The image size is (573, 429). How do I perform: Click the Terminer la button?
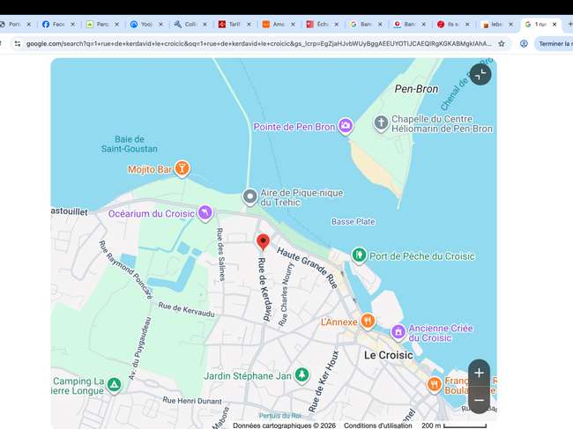(x=554, y=43)
